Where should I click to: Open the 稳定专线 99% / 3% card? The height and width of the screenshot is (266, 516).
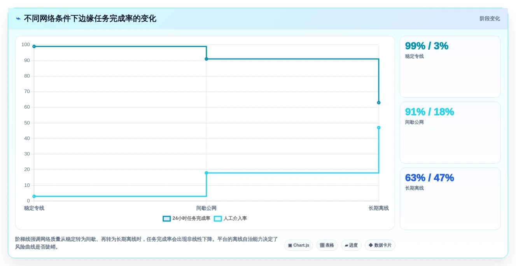[450, 67]
